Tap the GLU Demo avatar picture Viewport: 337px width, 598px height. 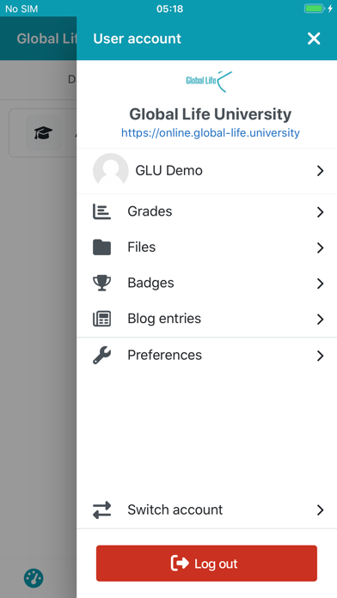pos(111,171)
